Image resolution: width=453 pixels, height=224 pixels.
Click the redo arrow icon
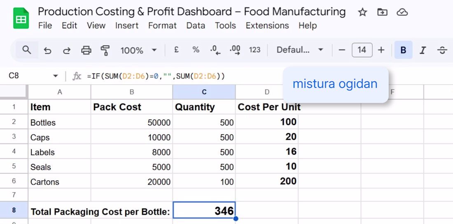(67, 50)
